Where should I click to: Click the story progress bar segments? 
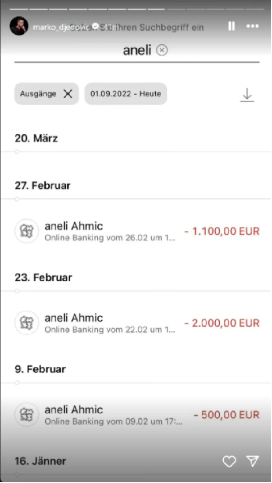(x=137, y=9)
